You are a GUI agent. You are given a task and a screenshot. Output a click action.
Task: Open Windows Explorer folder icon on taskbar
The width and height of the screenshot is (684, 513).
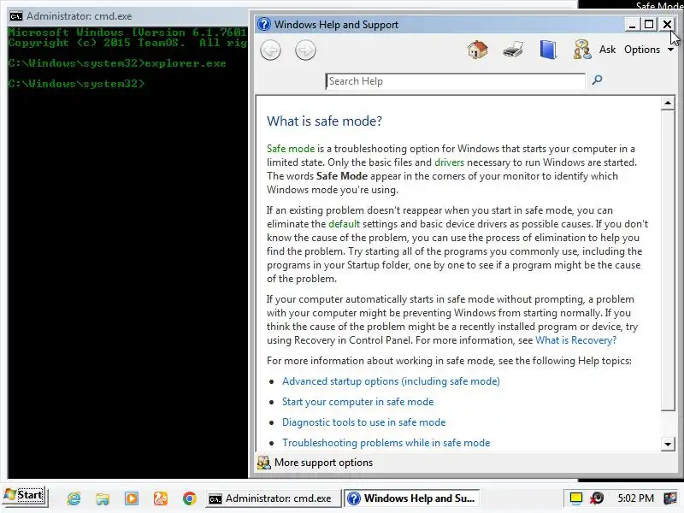(103, 498)
